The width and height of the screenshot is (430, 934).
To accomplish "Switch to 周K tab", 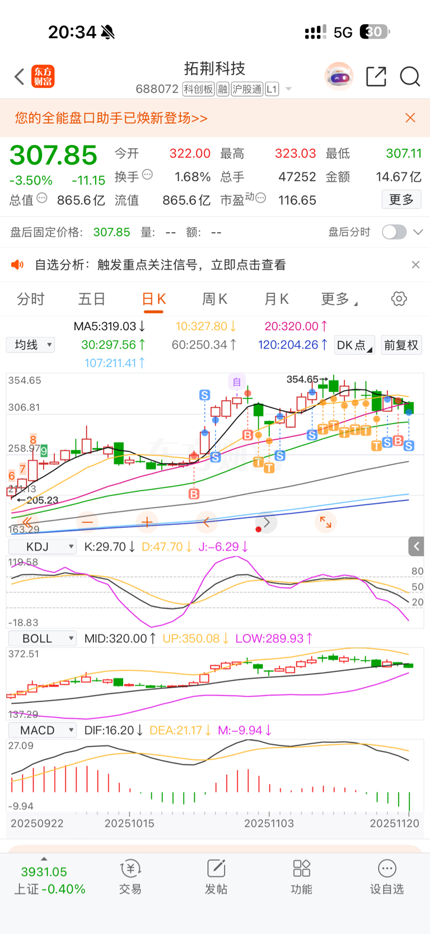I will (x=214, y=299).
